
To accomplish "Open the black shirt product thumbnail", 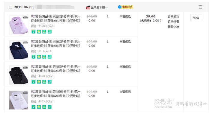I will (19, 75).
